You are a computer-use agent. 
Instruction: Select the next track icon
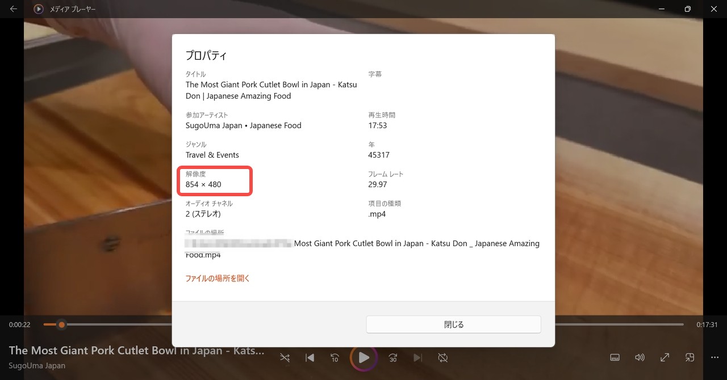click(418, 358)
